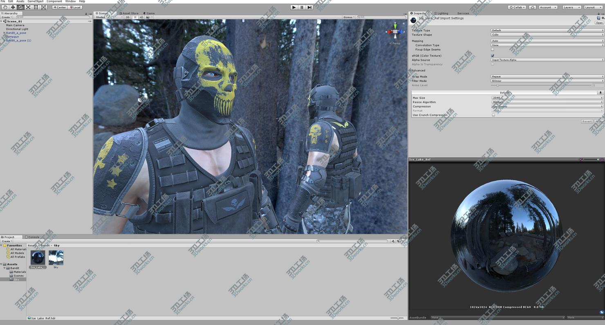Open the Max Size dropdown

pos(547,98)
